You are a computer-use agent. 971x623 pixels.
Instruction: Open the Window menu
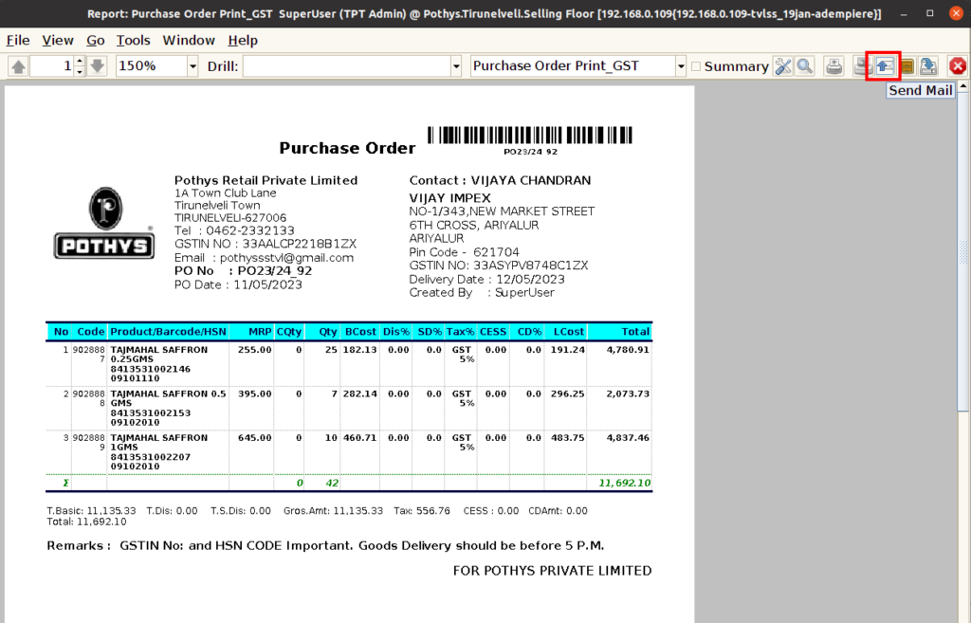click(189, 40)
